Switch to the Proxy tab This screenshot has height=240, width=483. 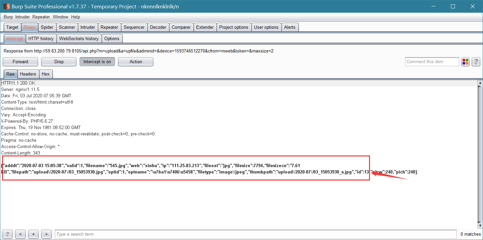(29, 27)
